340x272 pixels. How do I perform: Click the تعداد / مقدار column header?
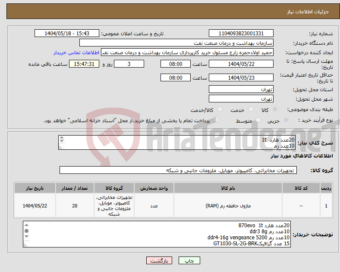75,188
